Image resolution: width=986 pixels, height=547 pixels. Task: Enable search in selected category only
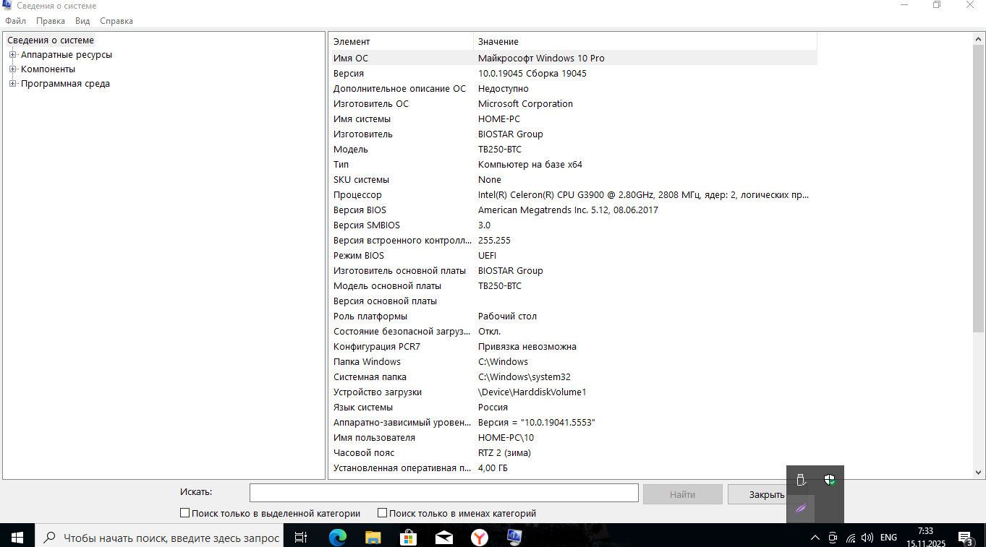click(x=184, y=513)
